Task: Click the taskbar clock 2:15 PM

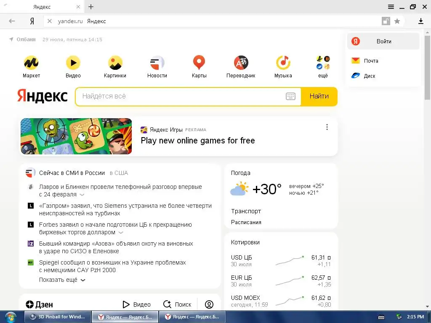Action: [x=415, y=317]
